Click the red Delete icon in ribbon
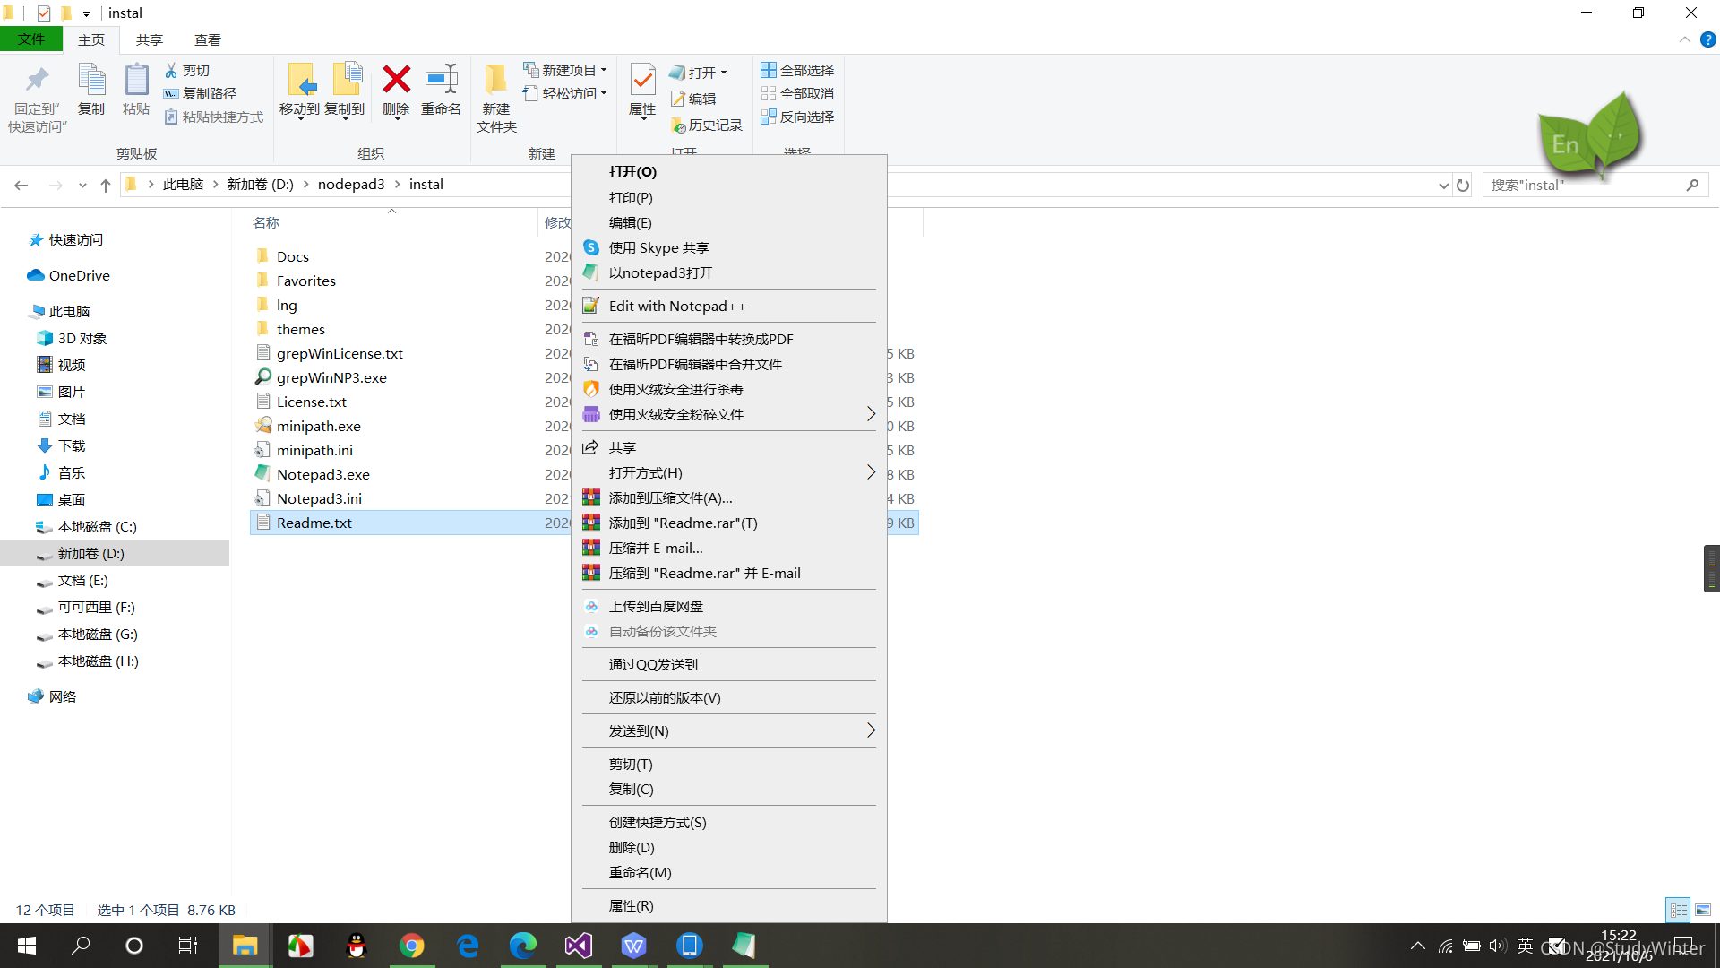This screenshot has height=968, width=1720. click(x=396, y=81)
